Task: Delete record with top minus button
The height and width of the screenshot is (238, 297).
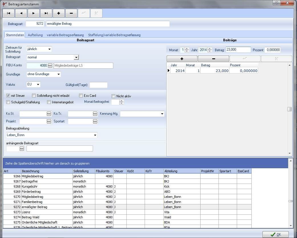Action: pyautogui.click(x=71, y=13)
